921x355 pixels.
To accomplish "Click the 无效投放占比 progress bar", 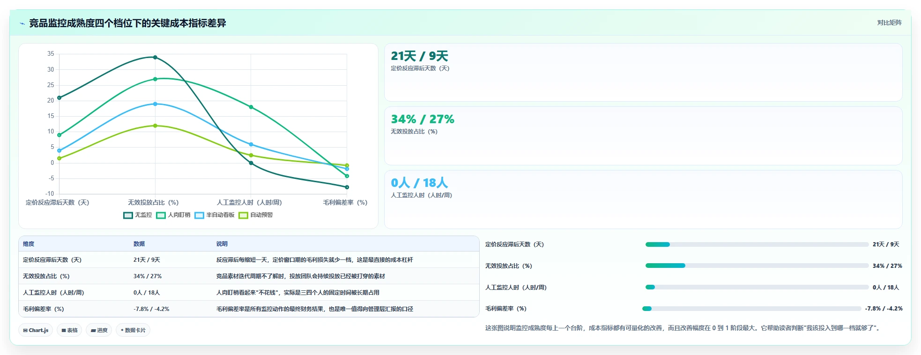I will (757, 266).
